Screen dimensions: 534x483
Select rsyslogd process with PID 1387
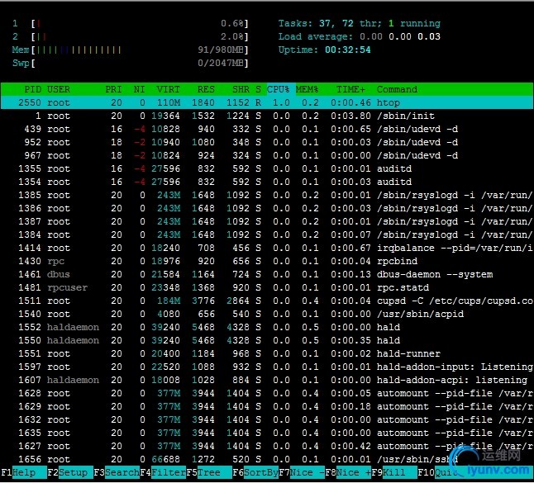click(267, 222)
